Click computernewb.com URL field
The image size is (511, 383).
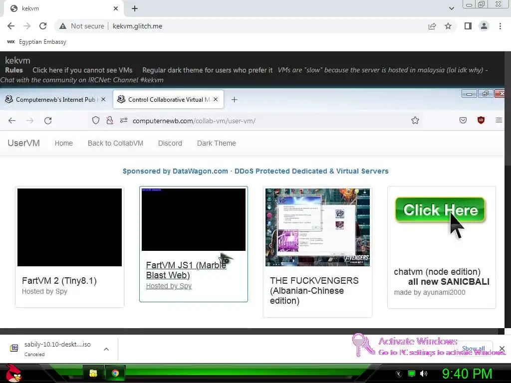point(194,121)
